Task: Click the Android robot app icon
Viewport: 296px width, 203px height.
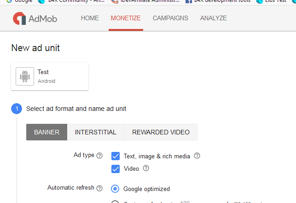Action: [x=25, y=76]
